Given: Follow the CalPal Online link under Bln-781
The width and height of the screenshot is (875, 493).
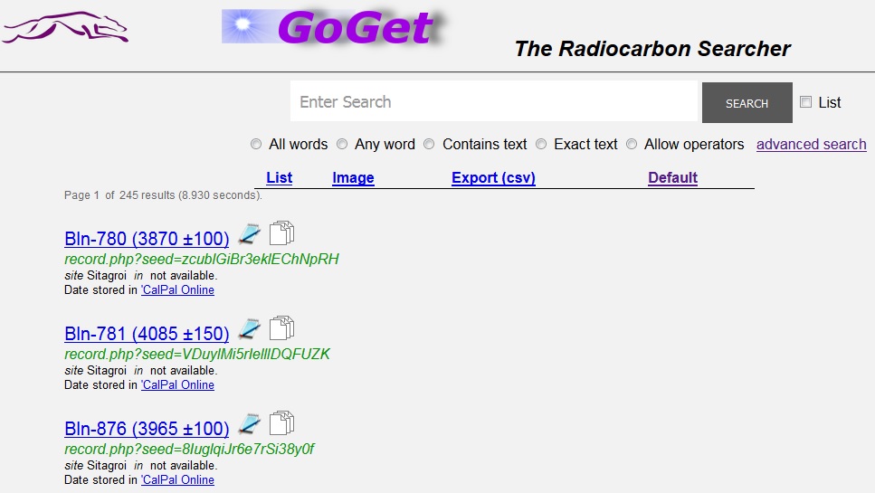Looking at the screenshot, I should click(178, 384).
